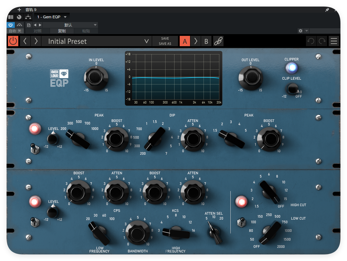Click 自动: 关 automation button

[15, 31]
